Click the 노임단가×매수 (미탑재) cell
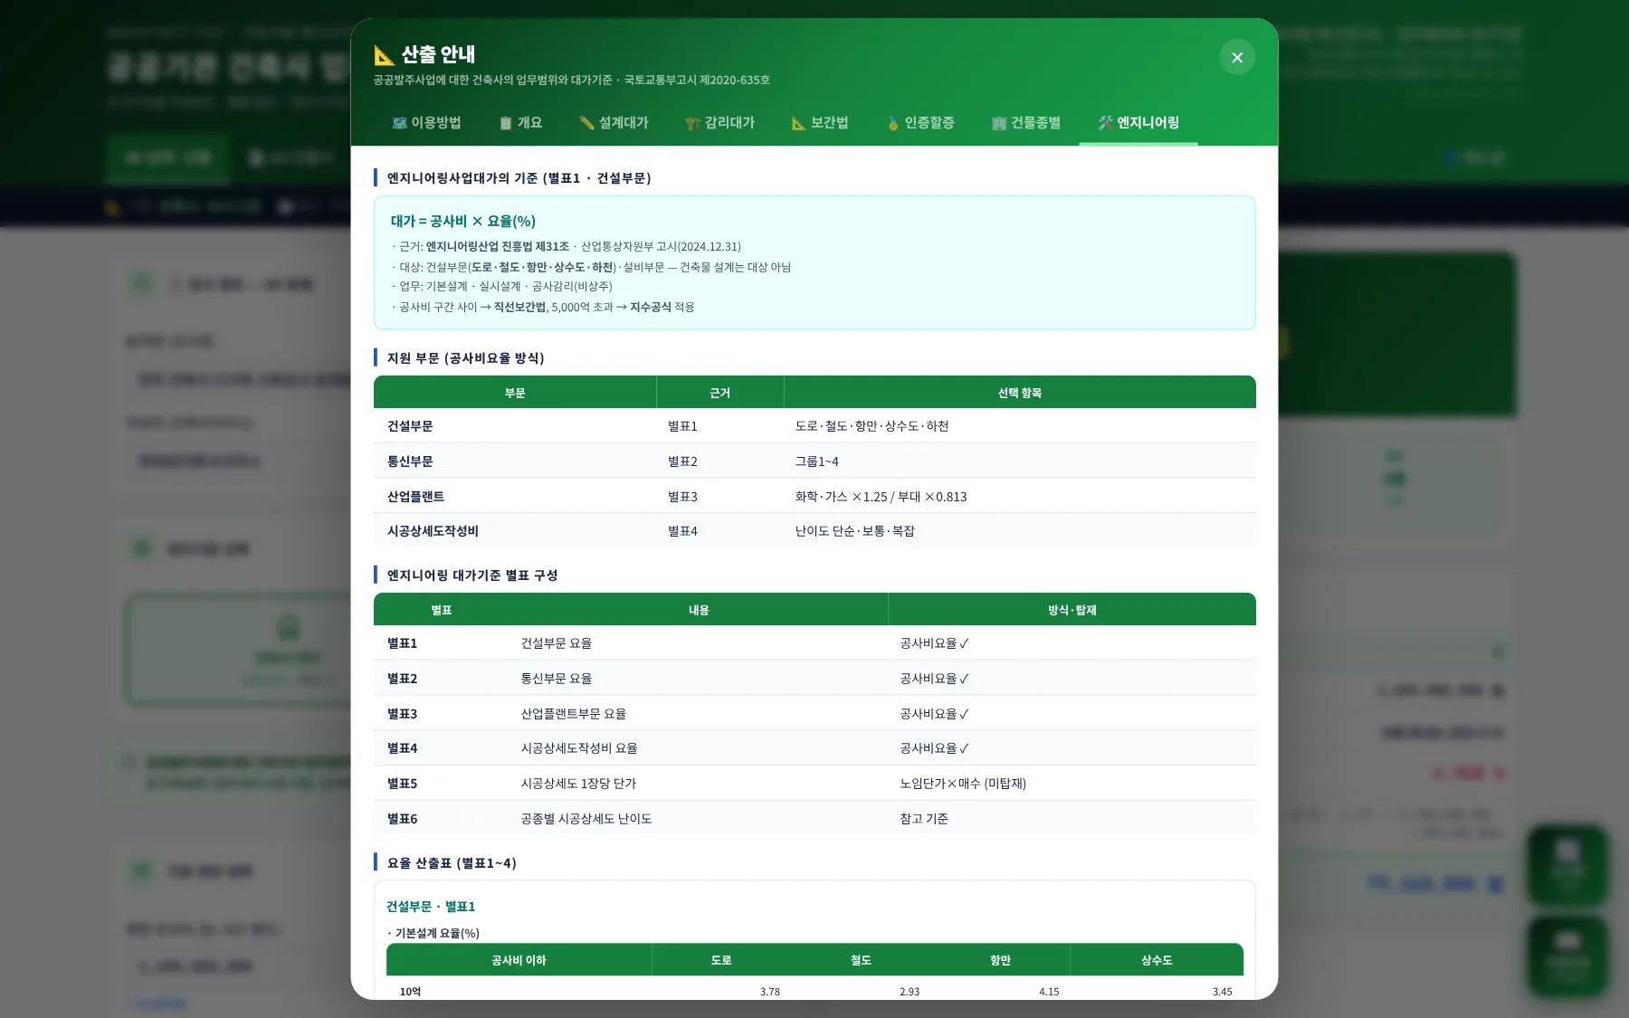1629x1018 pixels. [x=963, y=784]
